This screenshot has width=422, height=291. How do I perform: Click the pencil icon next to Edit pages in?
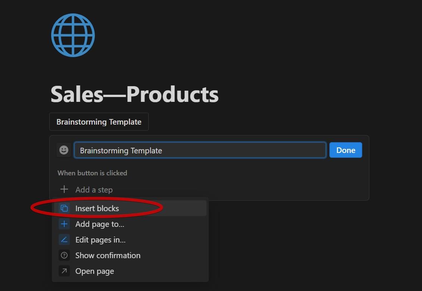tap(64, 240)
